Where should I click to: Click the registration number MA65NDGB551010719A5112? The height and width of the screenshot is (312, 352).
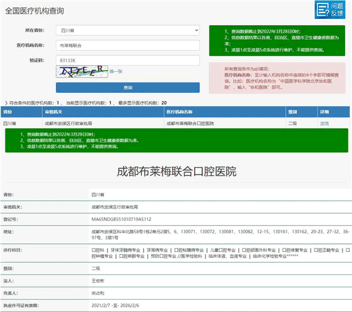tap(121, 219)
